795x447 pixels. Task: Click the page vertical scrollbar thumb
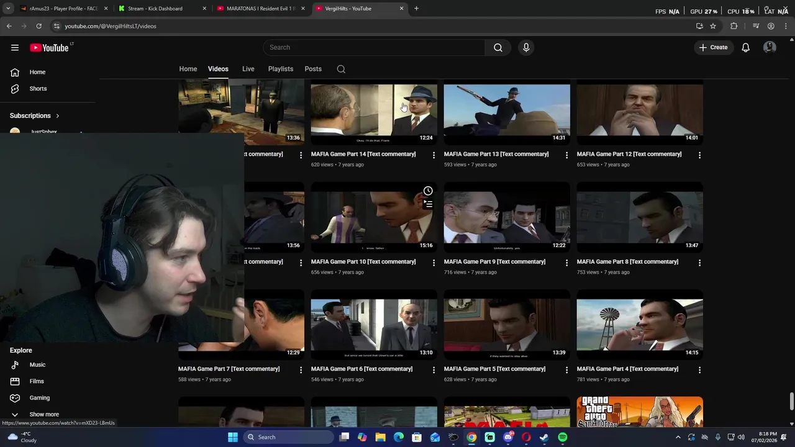(x=791, y=402)
